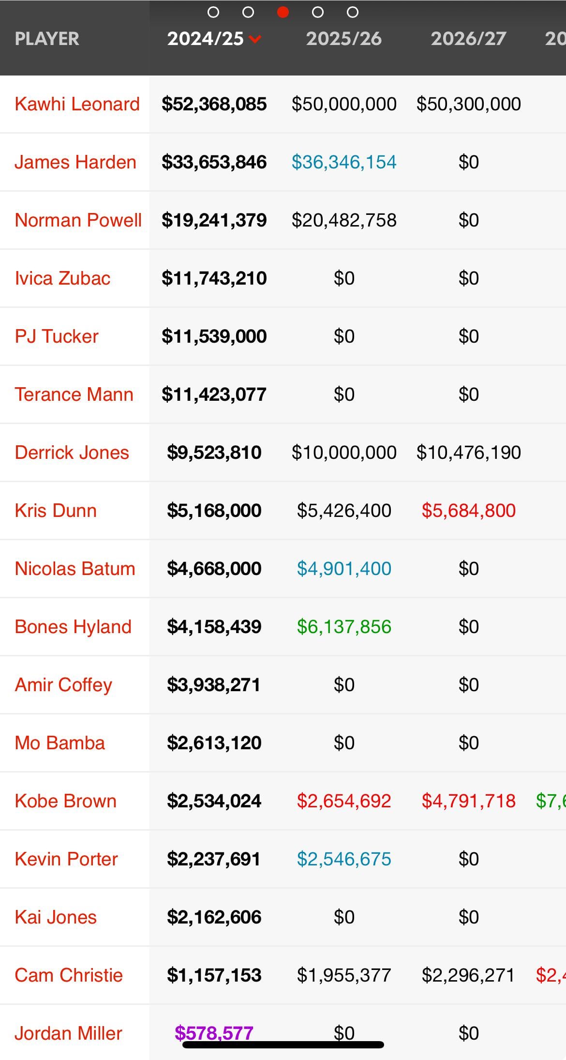The image size is (566, 1060).
Task: Open Cam Christie's player page
Action: click(x=69, y=975)
